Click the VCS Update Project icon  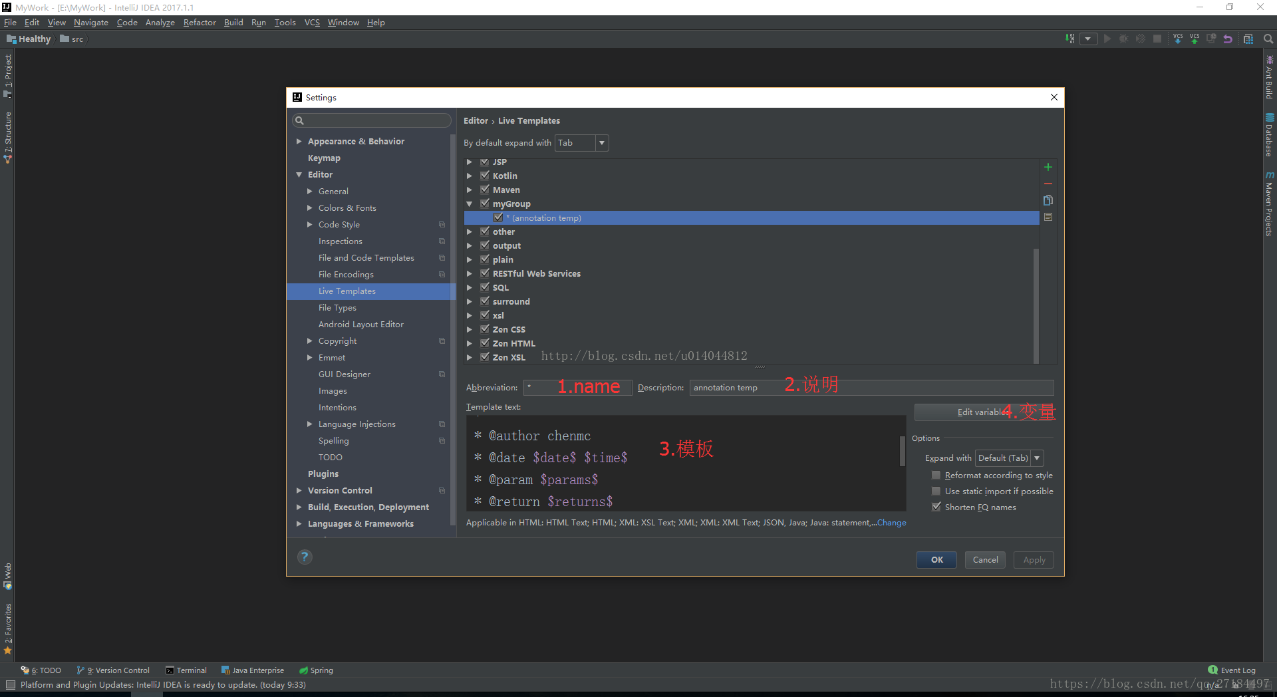point(1178,39)
